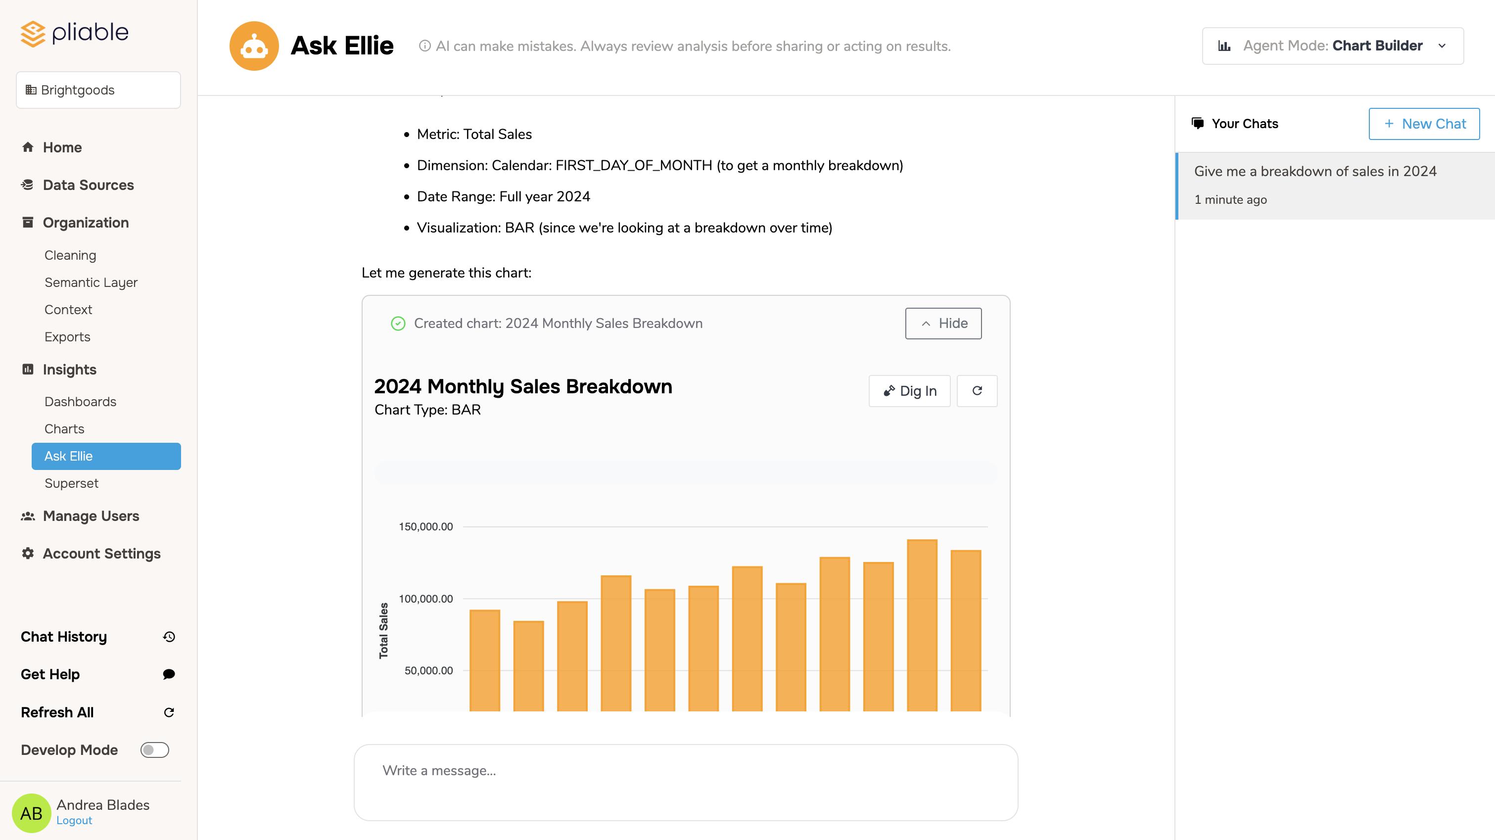Click the Insights bar chart icon

click(27, 369)
